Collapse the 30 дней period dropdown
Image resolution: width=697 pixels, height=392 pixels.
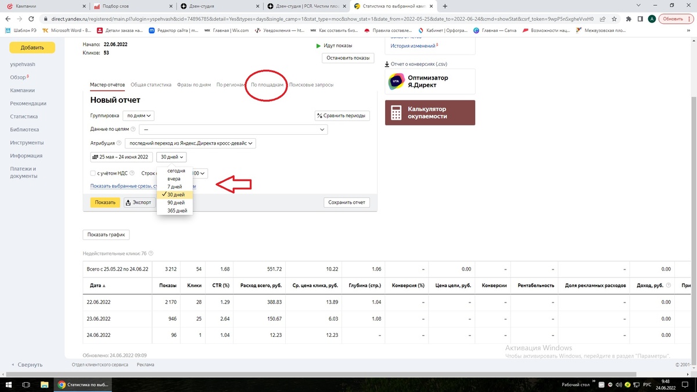(171, 157)
